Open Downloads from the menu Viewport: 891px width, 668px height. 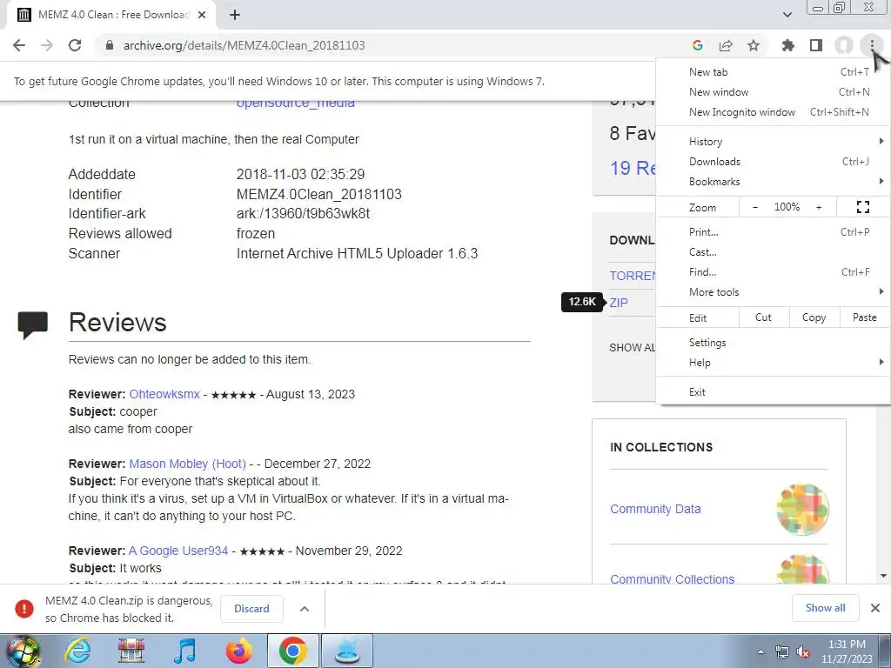click(x=773, y=161)
